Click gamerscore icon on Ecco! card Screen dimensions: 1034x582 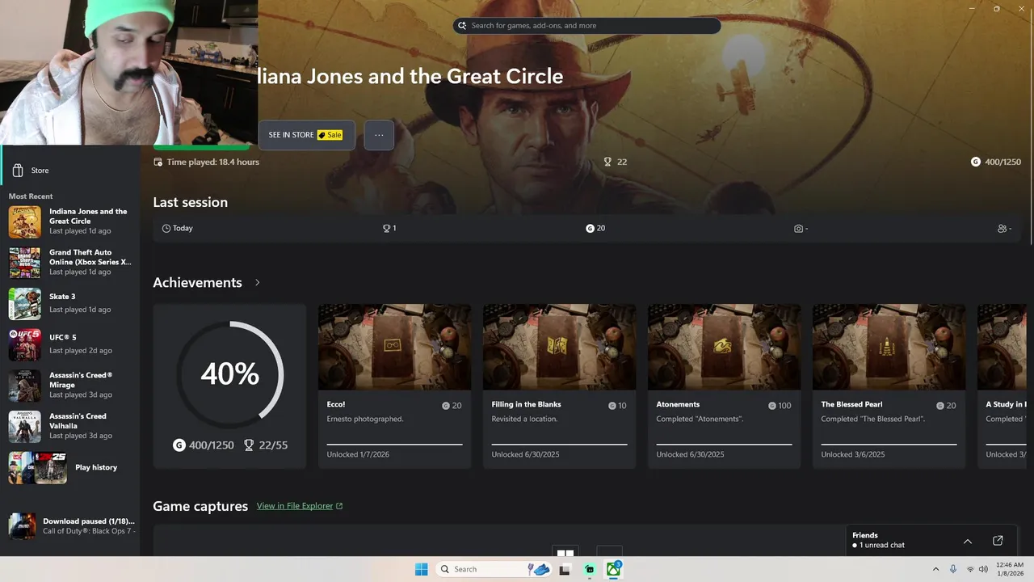(x=446, y=406)
